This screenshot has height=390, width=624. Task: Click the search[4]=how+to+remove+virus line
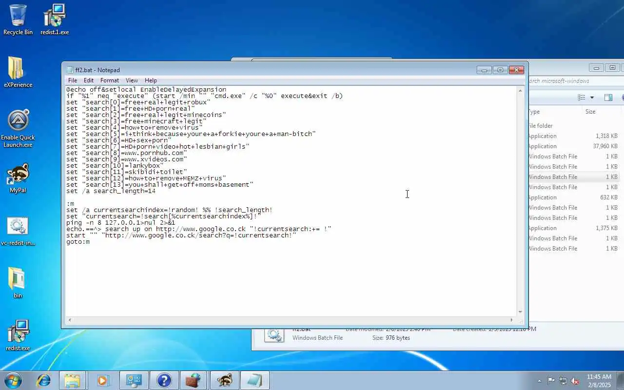coord(135,128)
